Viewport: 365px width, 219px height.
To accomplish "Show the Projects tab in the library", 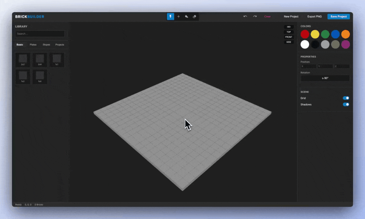I will [x=60, y=45].
